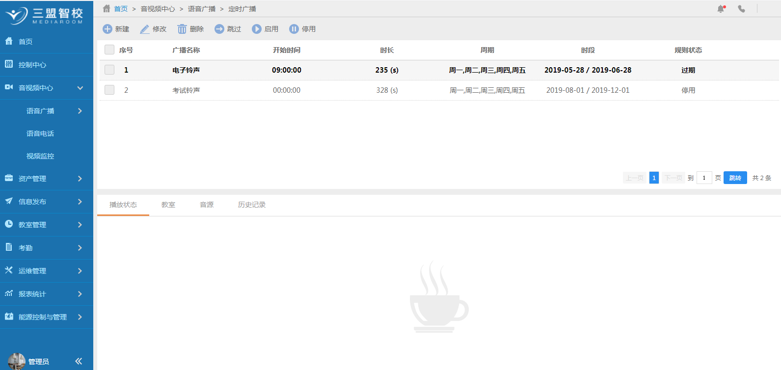The height and width of the screenshot is (370, 781).
Task: Check the box for row 电子铃声
Action: (109, 70)
